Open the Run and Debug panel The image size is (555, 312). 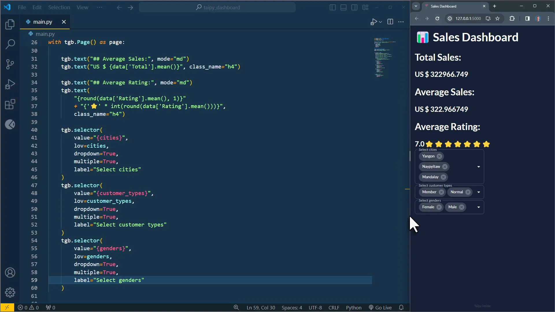click(x=10, y=84)
